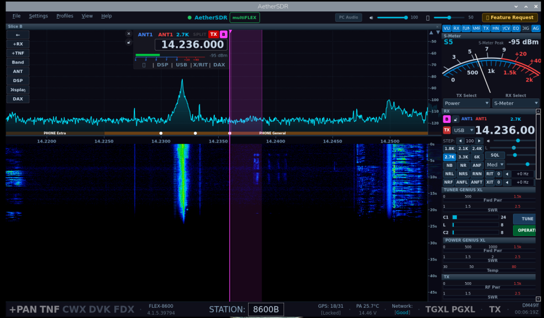Open the RX Select S-Meter dropdown
Viewport: 544px width, 318px height.
click(x=515, y=103)
